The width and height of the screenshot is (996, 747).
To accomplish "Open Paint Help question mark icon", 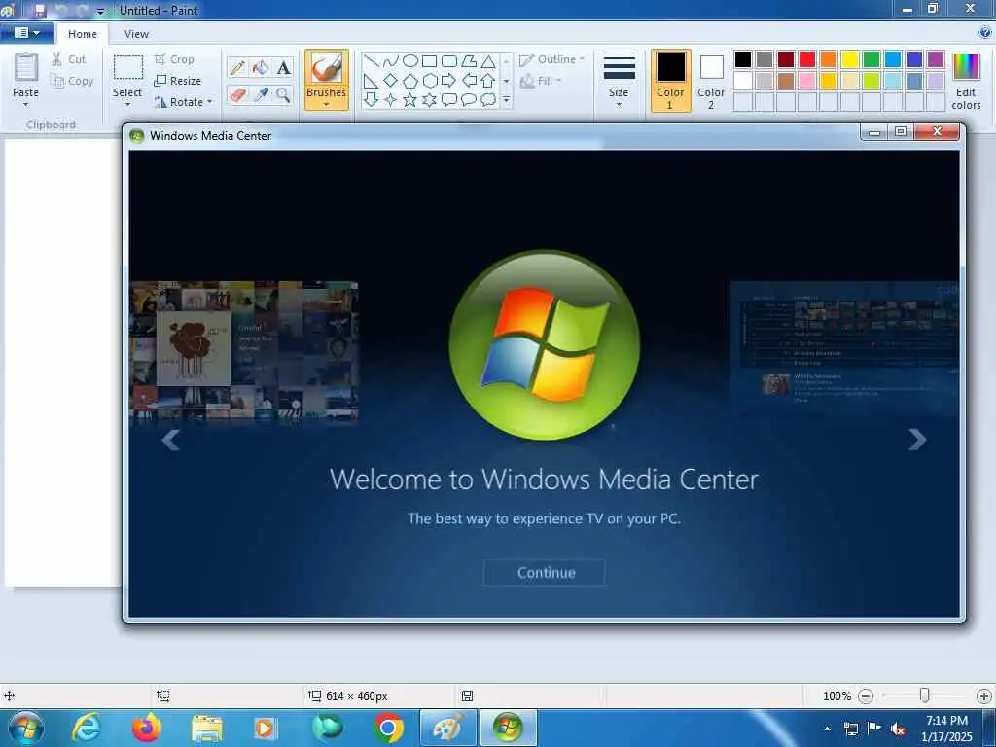I will (x=985, y=33).
